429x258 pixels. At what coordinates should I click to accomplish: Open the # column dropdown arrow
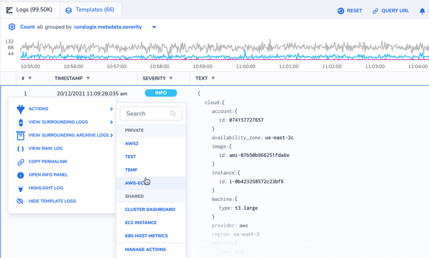[x=30, y=78]
